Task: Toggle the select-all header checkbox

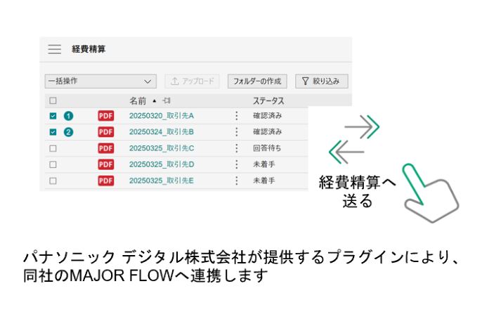Action: click(x=53, y=100)
